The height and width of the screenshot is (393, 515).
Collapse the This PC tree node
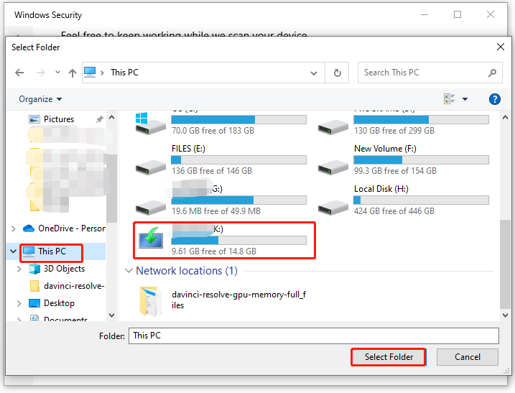tap(13, 251)
